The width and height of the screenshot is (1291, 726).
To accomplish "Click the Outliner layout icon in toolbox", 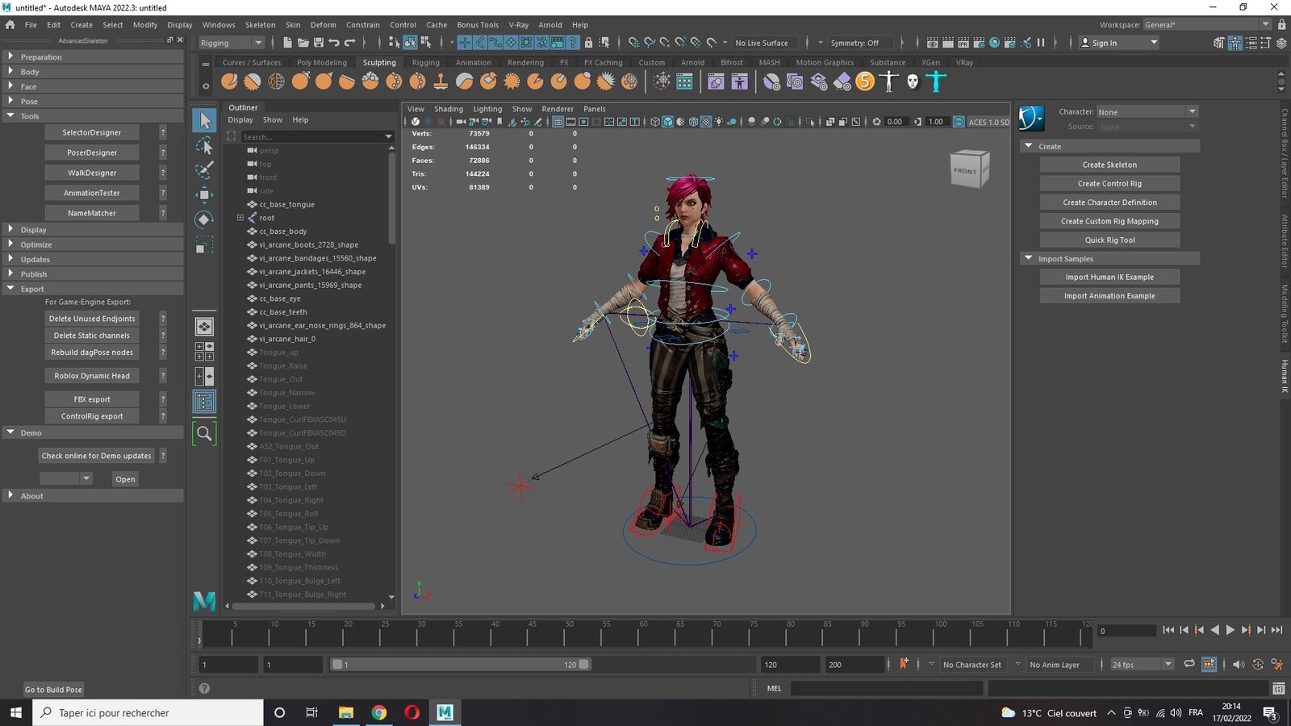I will [x=205, y=401].
